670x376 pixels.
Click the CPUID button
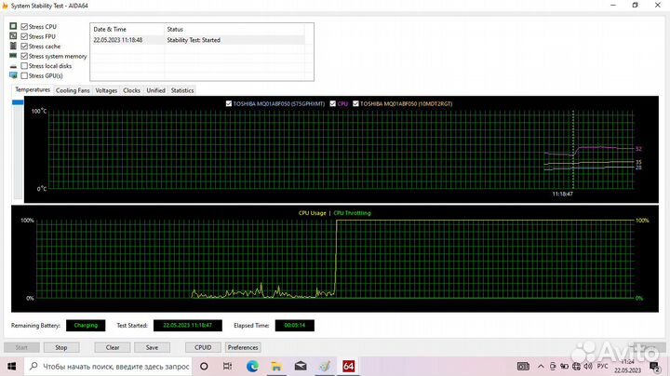(203, 347)
